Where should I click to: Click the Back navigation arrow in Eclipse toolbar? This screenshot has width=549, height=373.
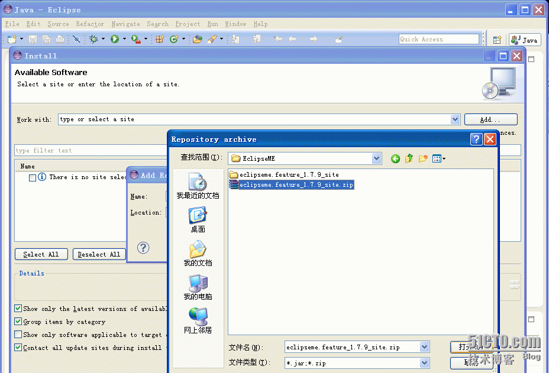[x=292, y=39]
